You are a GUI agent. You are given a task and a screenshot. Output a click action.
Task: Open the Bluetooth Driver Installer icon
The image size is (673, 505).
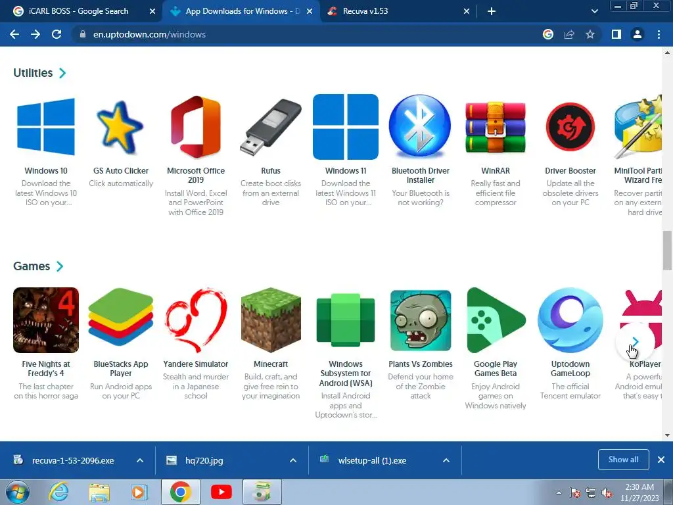coord(420,126)
